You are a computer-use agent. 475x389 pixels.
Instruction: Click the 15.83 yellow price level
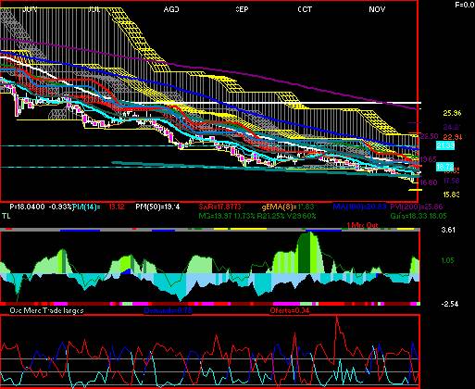click(x=451, y=194)
